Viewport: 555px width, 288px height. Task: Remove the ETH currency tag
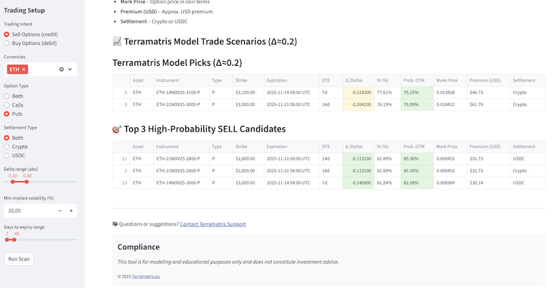pos(24,69)
